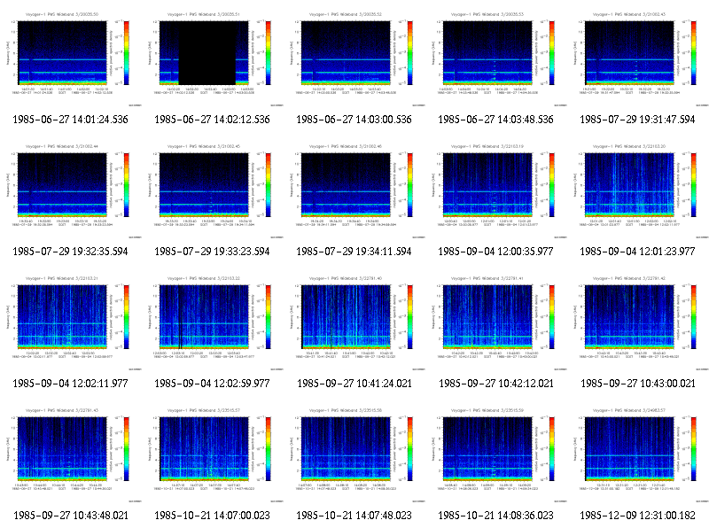
Task: Click the caption 1985-12-09 12:31:00.182
Action: (637, 516)
